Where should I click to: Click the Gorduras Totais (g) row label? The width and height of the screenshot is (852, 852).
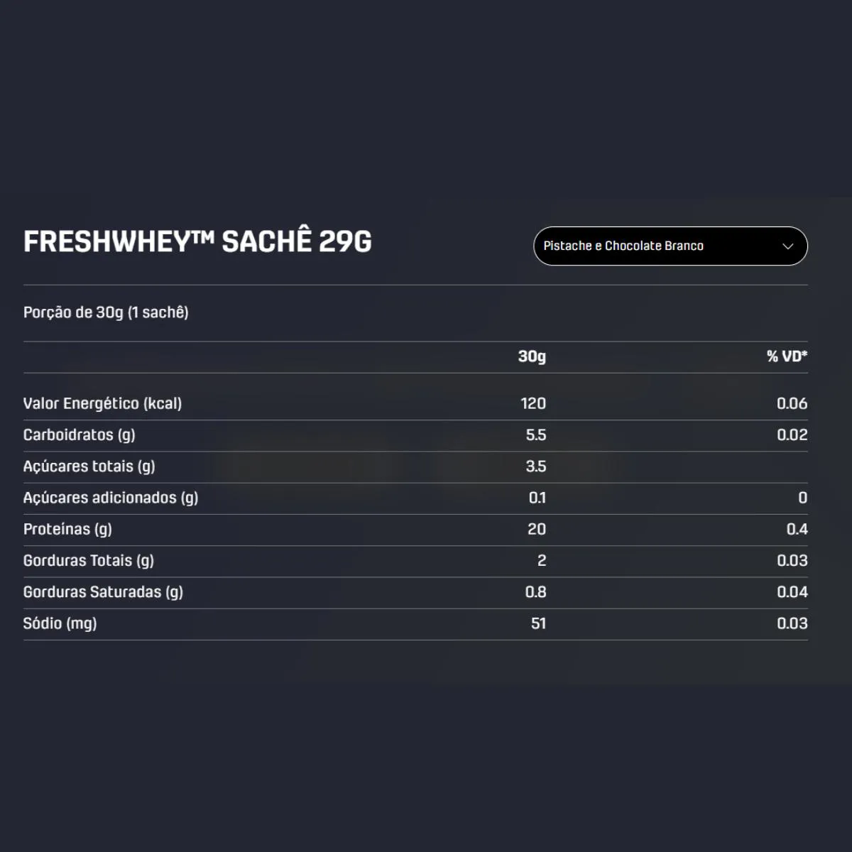click(x=89, y=560)
